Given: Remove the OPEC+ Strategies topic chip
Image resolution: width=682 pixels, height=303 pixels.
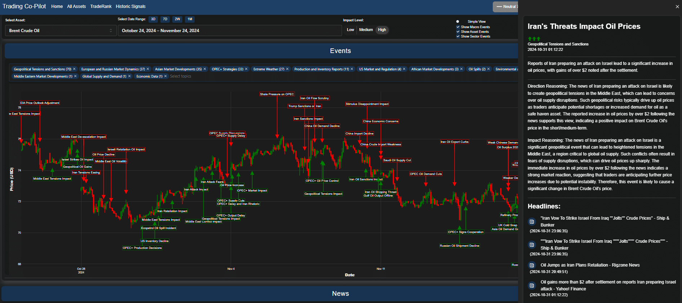Looking at the screenshot, I should pos(246,69).
